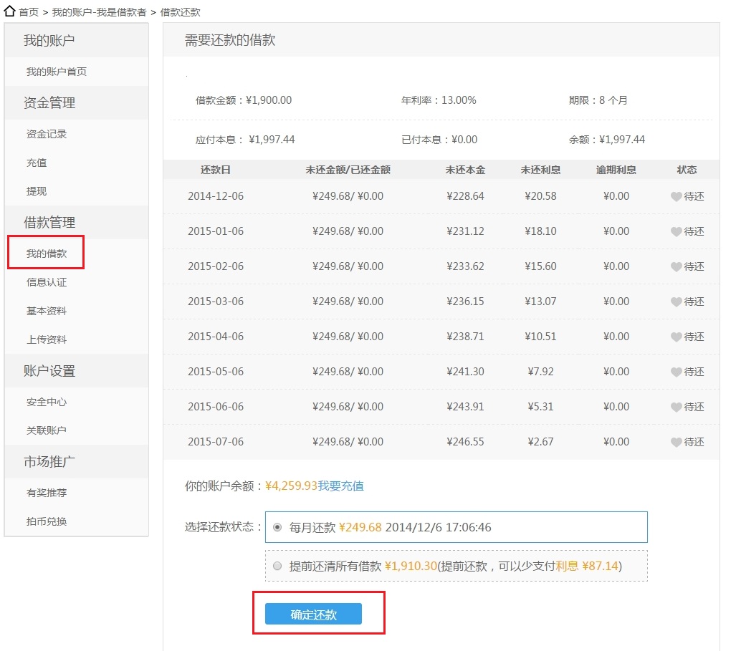The height and width of the screenshot is (651, 736).
Task: Click heart status icon for 2015-05-06 row
Action: coord(676,372)
